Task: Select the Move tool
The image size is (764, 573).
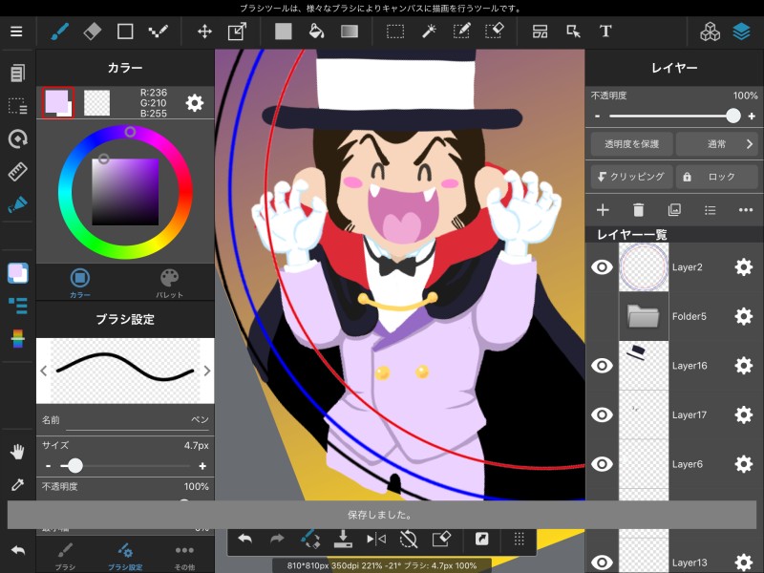Action: point(204,32)
